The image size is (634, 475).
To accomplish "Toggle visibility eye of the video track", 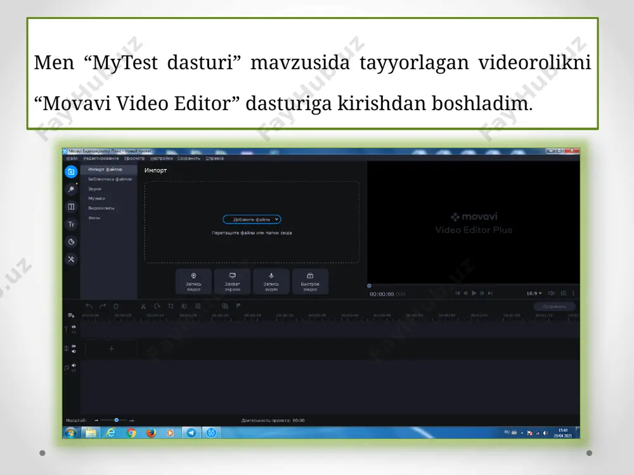I will tap(74, 346).
